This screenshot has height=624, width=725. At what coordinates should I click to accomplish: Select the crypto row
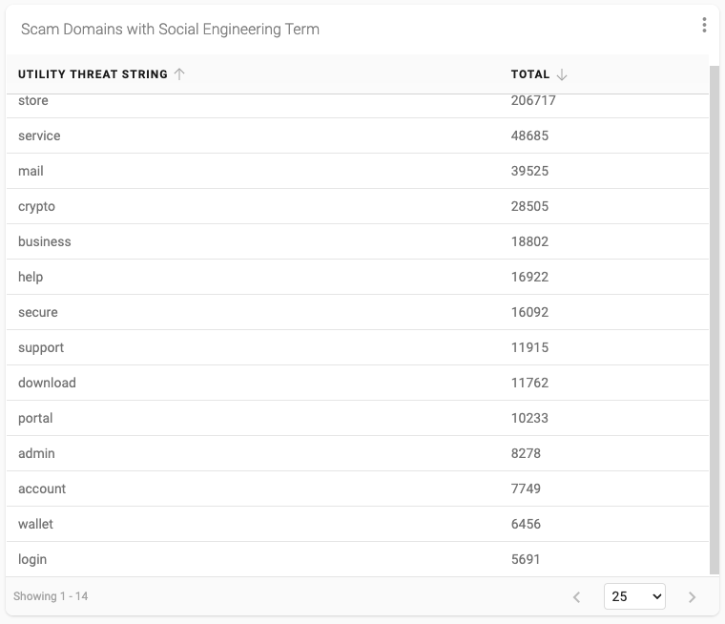click(358, 206)
